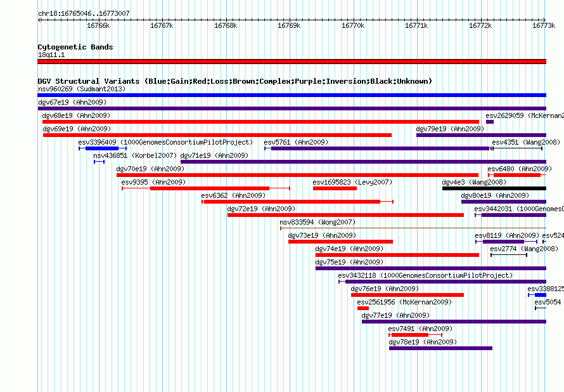564x392 pixels.
Task: Select the thin brown nsv833594 line
Action: click(413, 228)
